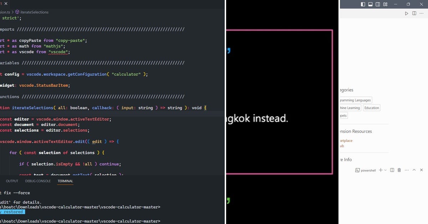This screenshot has height=224, width=428.
Task: Run the extension using the play icon
Action: click(407, 13)
